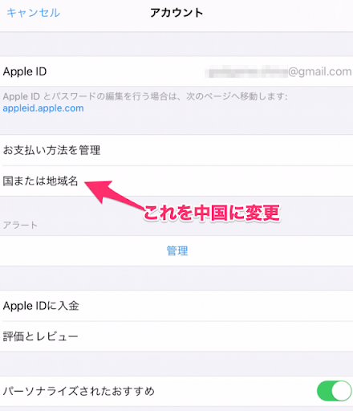
Task: Tap the Apple ID email row
Action: tap(176, 71)
